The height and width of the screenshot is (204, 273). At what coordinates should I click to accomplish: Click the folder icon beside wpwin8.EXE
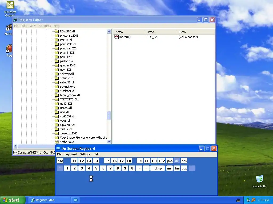[x=57, y=125]
